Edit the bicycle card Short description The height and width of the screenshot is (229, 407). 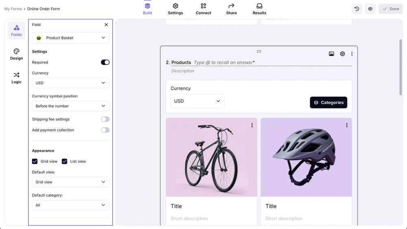(189, 218)
